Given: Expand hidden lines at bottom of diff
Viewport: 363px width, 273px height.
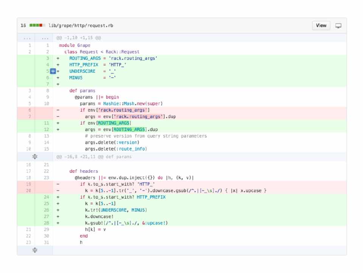Looking at the screenshot, I should coord(34,250).
